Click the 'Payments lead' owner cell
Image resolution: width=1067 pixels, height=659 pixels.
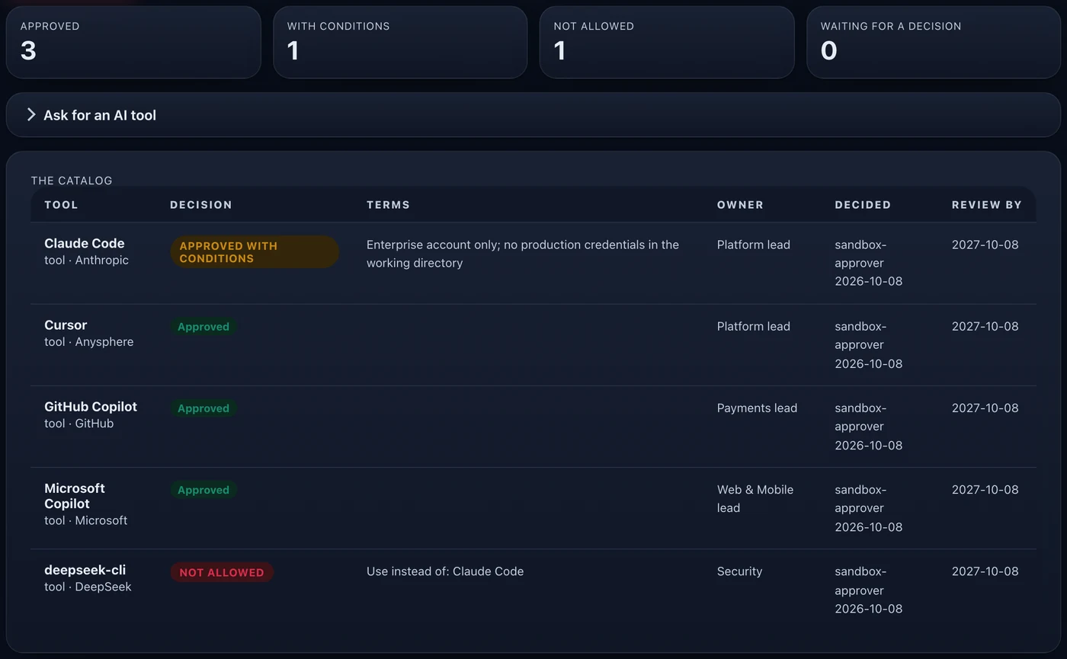pos(757,408)
